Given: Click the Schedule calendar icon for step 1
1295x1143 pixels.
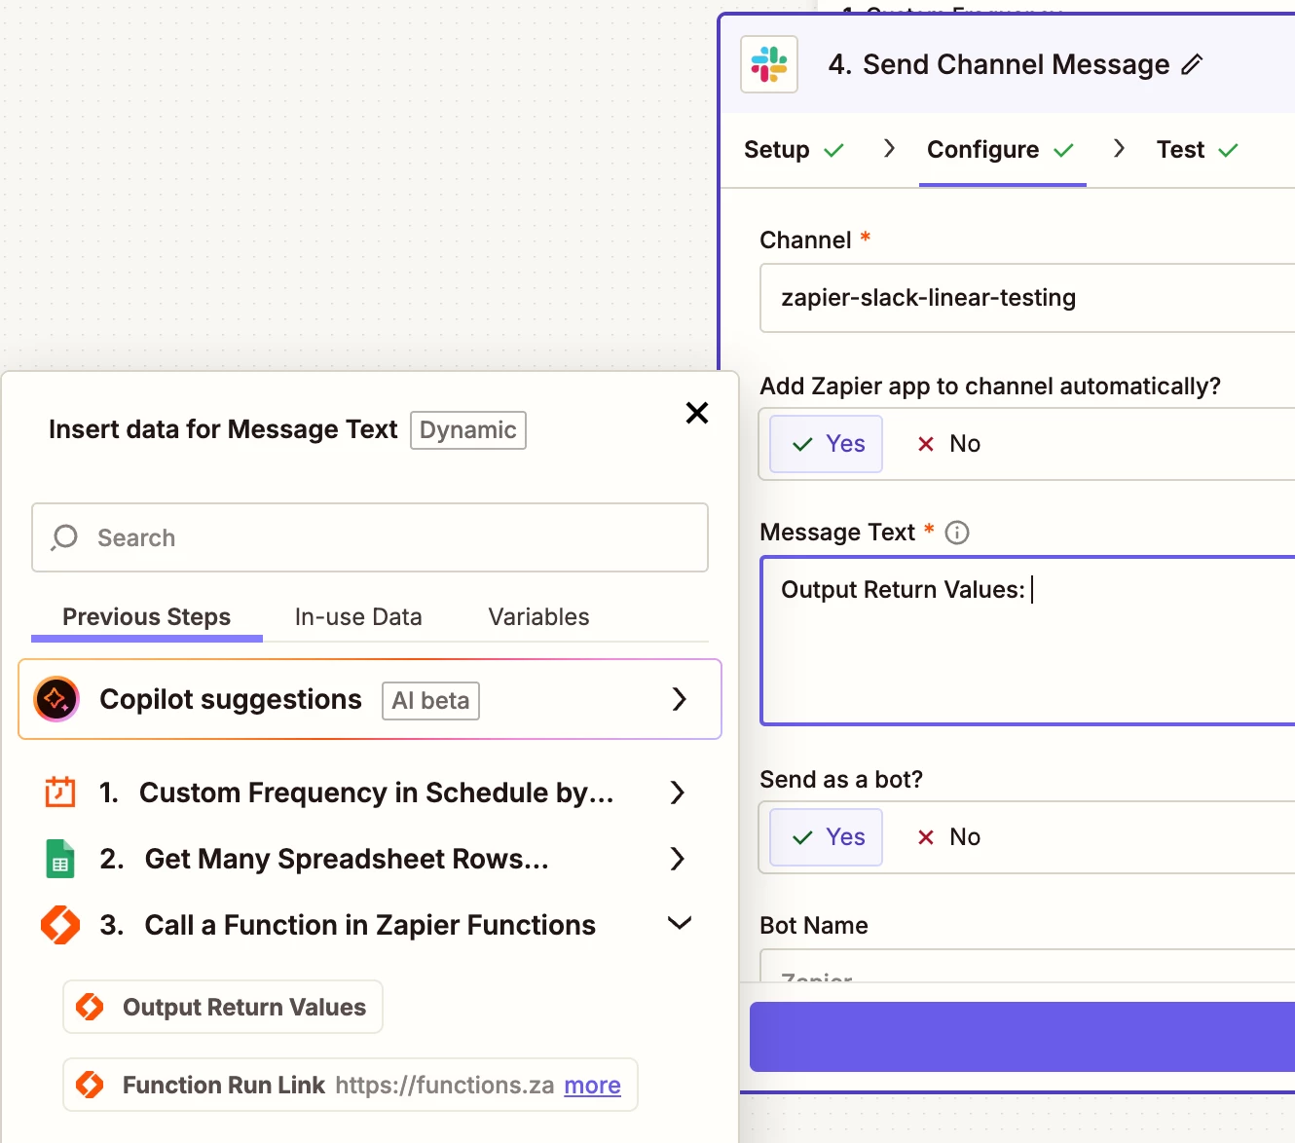Looking at the screenshot, I should (60, 792).
